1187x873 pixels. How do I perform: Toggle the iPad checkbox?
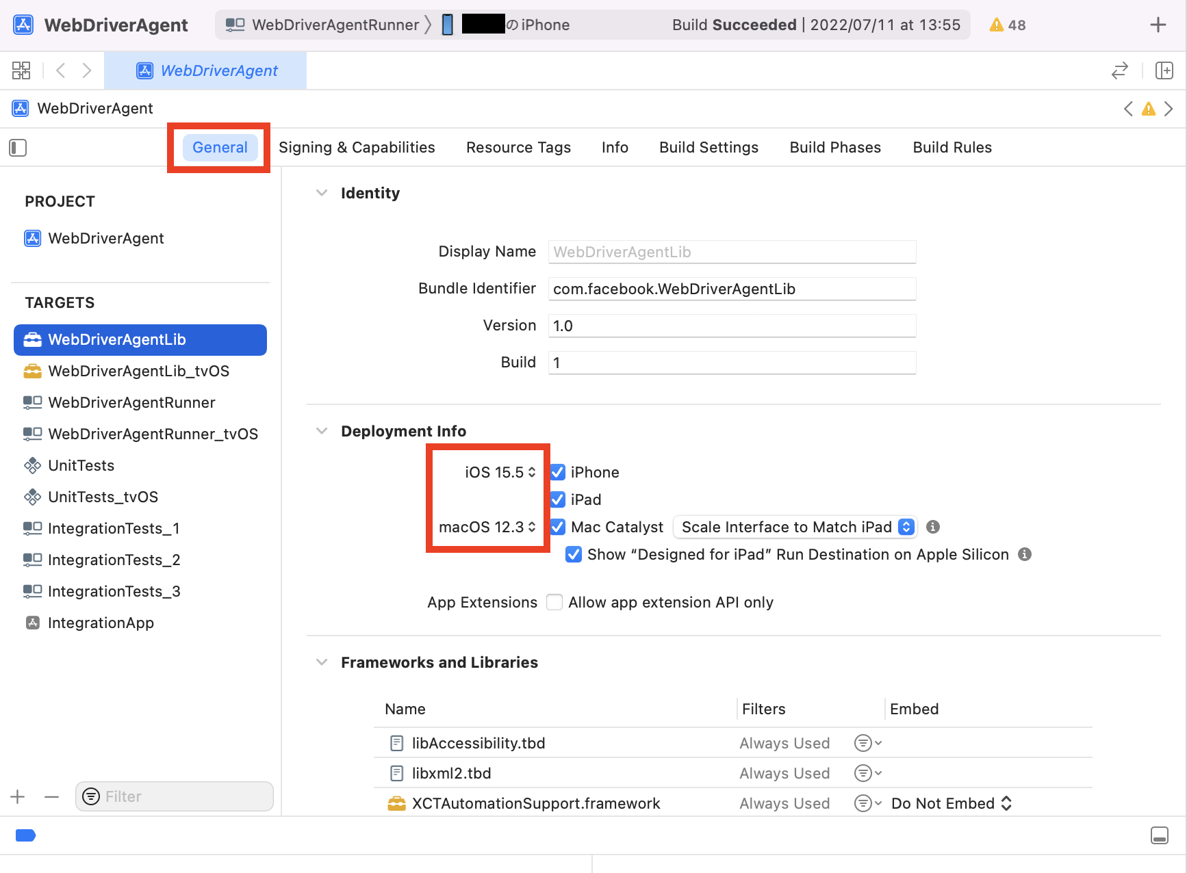click(558, 499)
